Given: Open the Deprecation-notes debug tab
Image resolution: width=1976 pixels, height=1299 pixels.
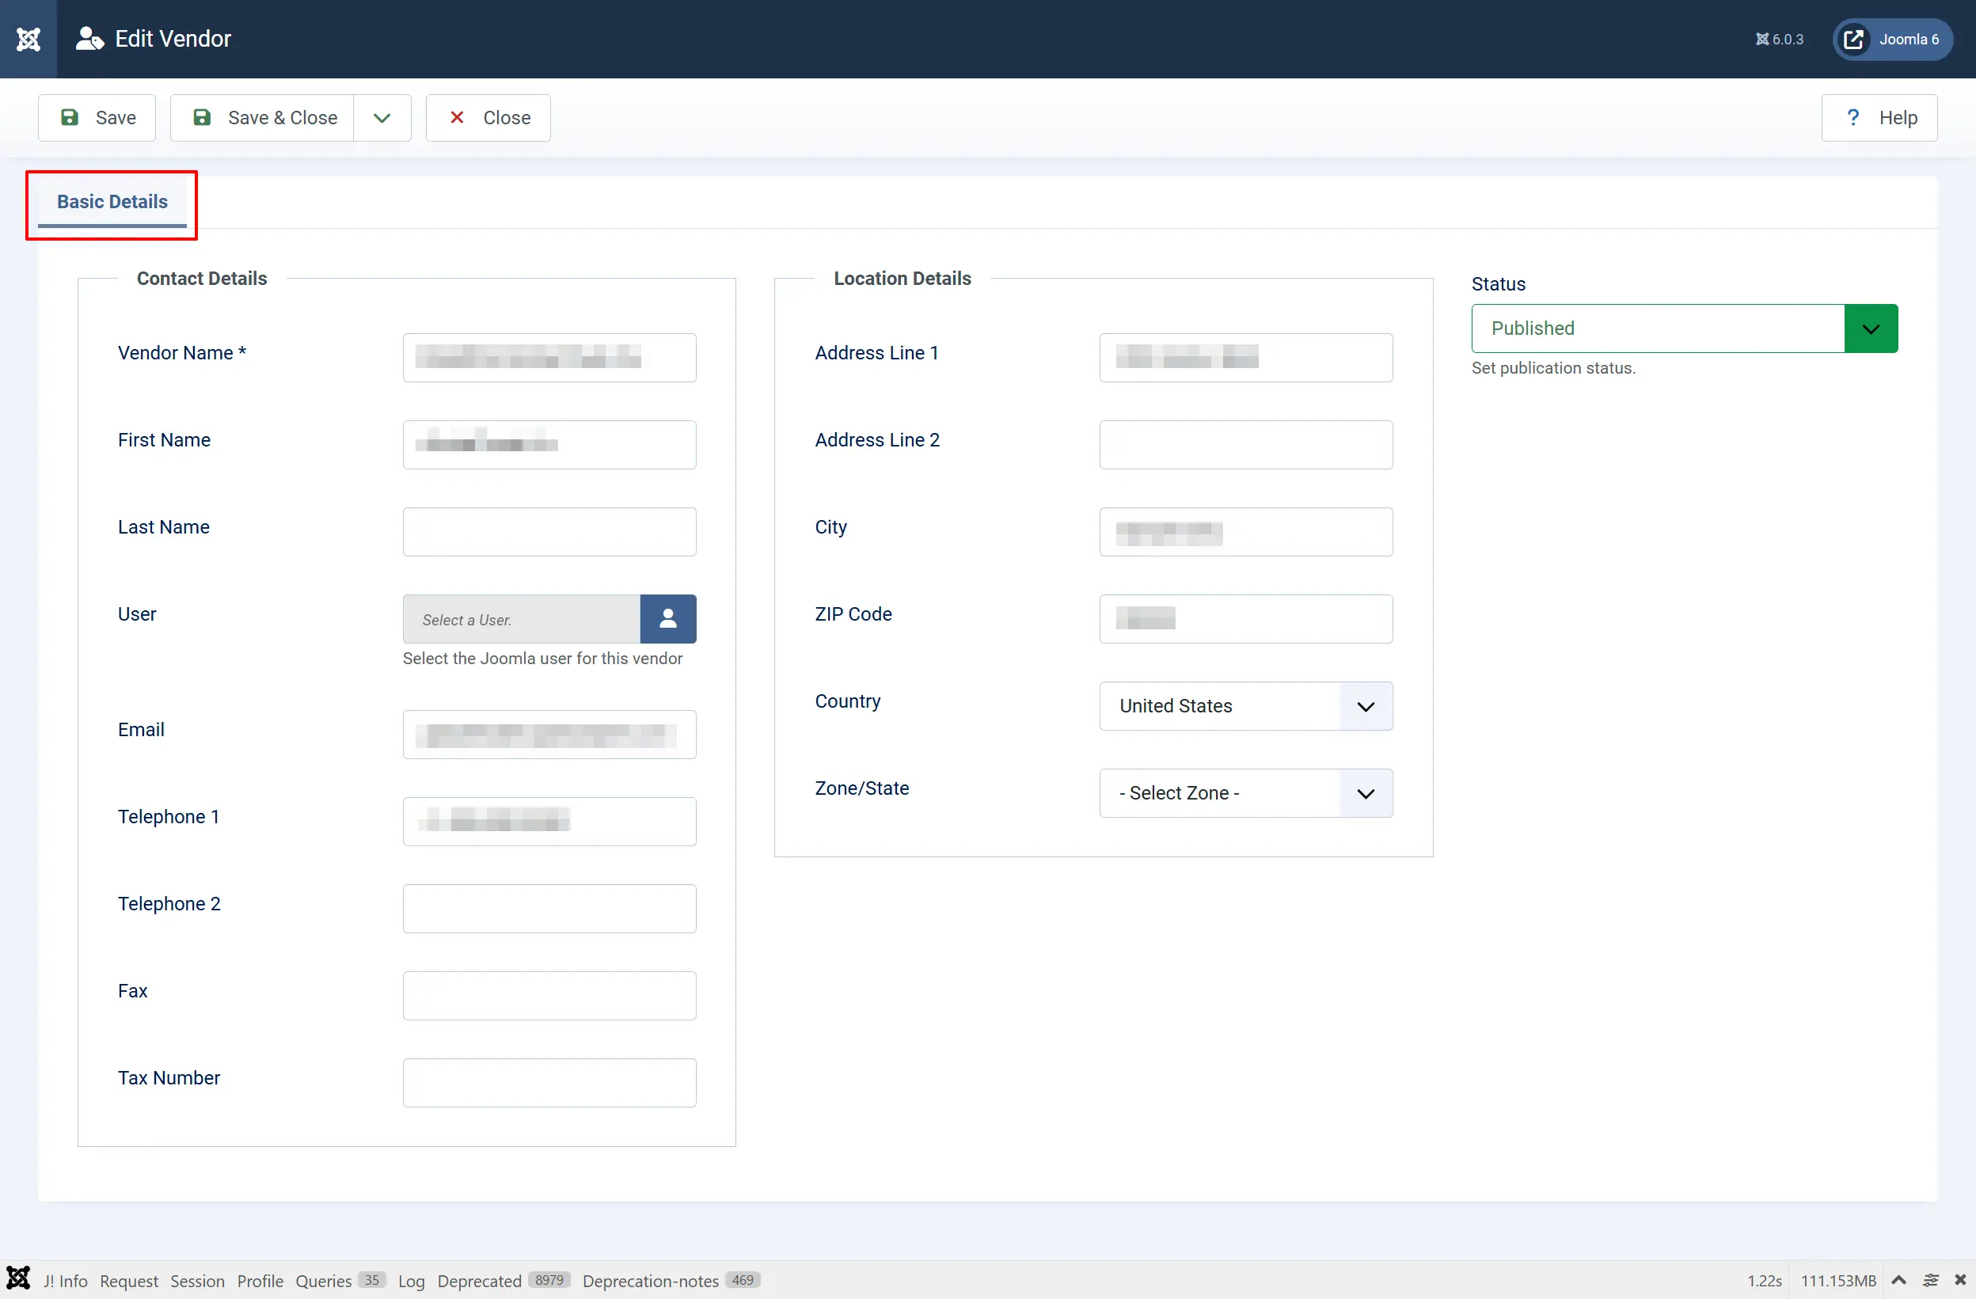Looking at the screenshot, I should click(671, 1281).
